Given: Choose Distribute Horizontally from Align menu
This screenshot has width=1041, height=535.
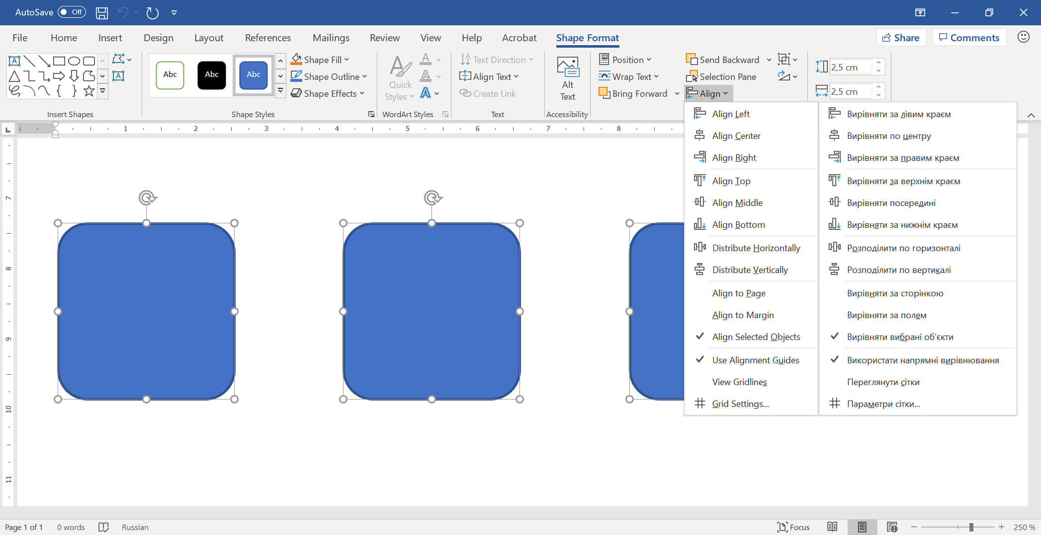Looking at the screenshot, I should coord(756,248).
